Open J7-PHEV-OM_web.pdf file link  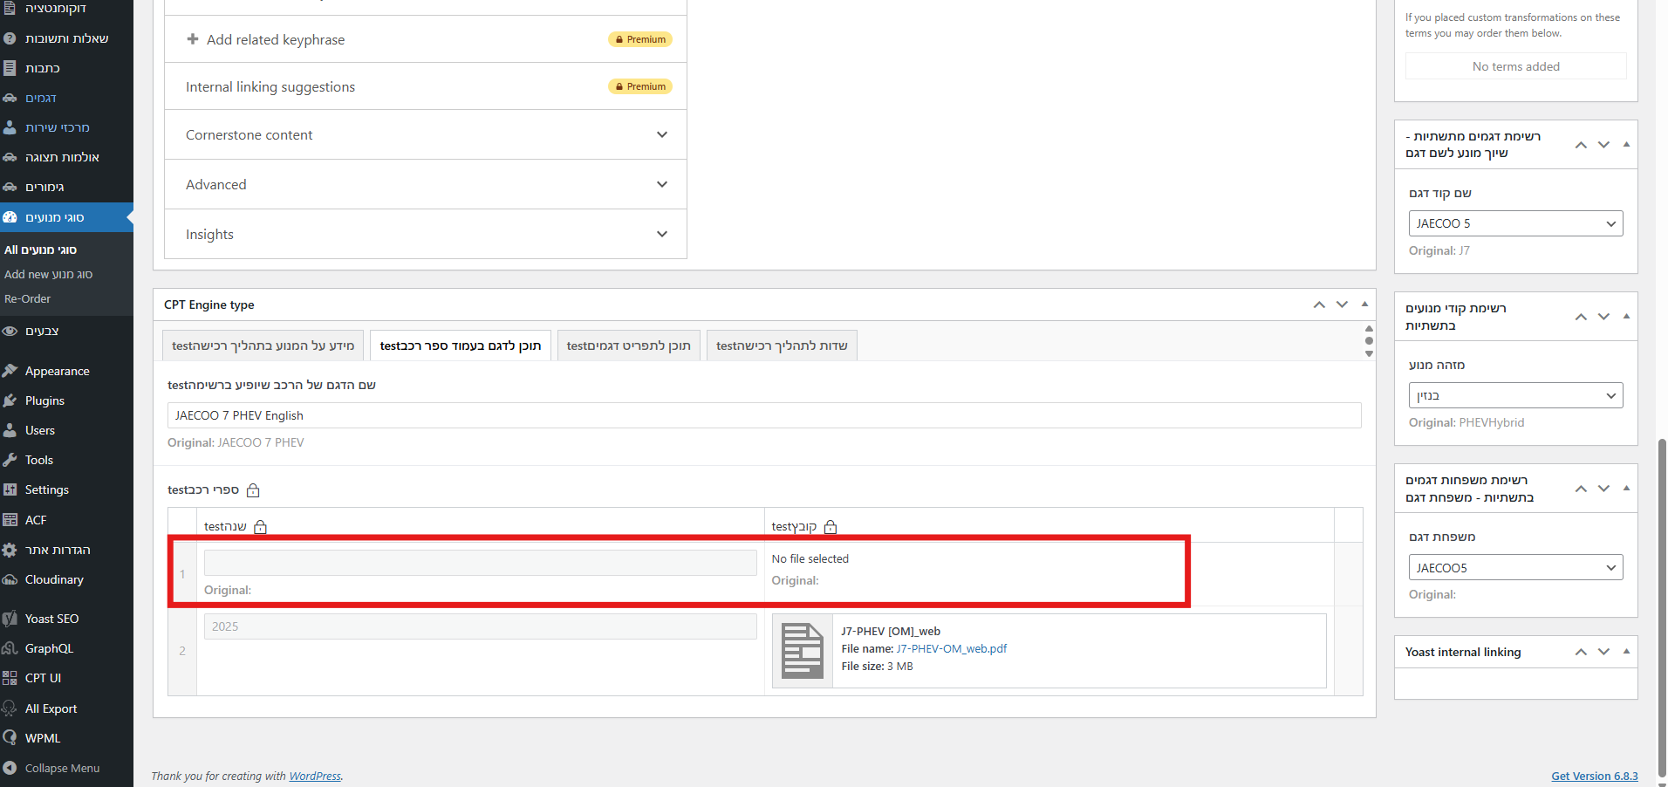951,648
